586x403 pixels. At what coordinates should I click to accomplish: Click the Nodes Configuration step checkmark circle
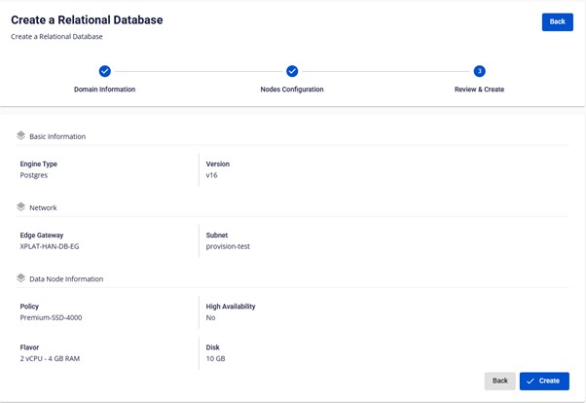[292, 71]
